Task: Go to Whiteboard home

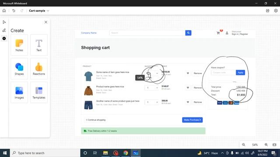Action: [4, 10]
